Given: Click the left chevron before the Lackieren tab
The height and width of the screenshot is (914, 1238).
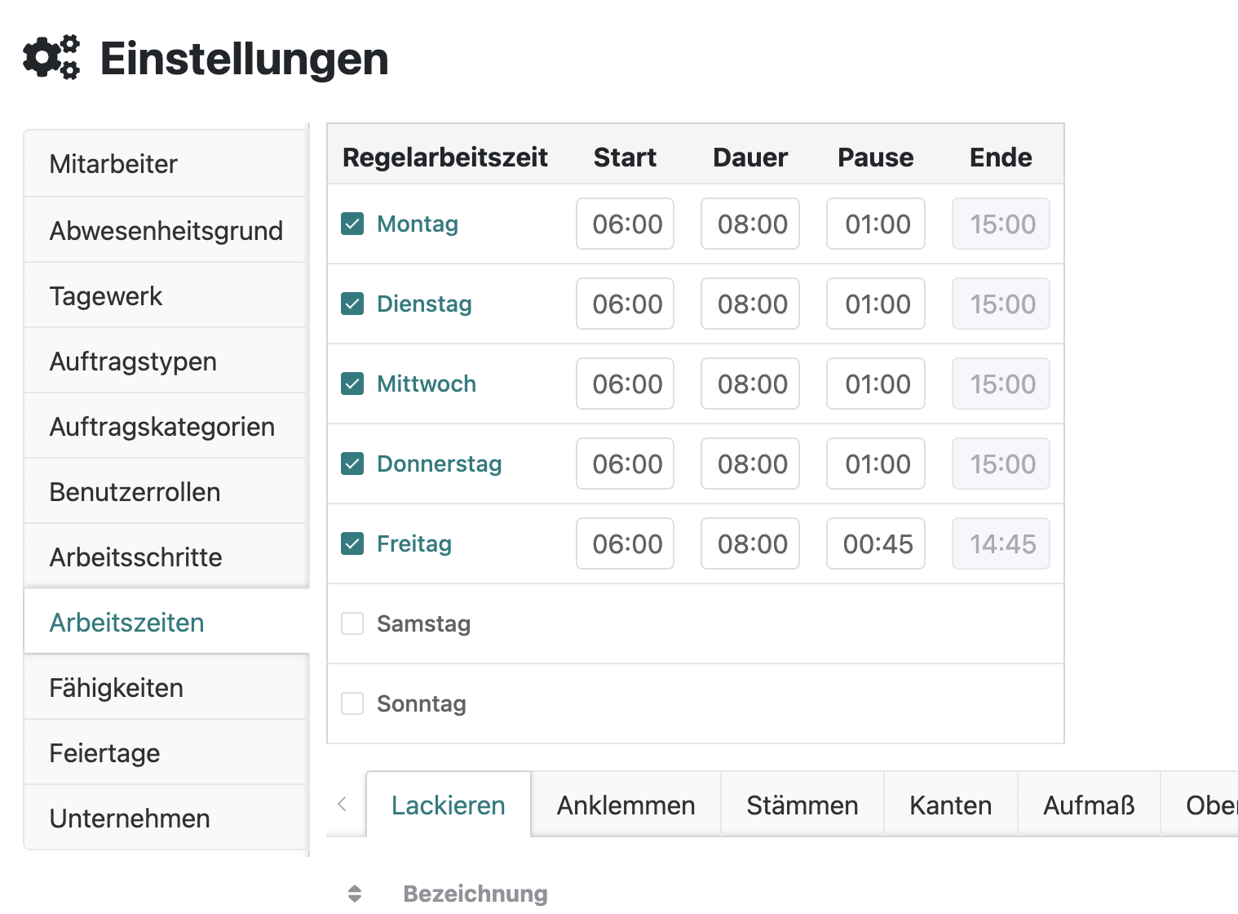Looking at the screenshot, I should [343, 804].
